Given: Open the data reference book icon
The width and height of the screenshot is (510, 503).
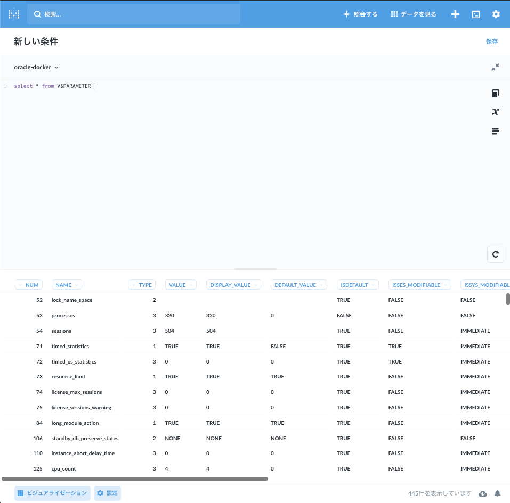Looking at the screenshot, I should (x=495, y=94).
